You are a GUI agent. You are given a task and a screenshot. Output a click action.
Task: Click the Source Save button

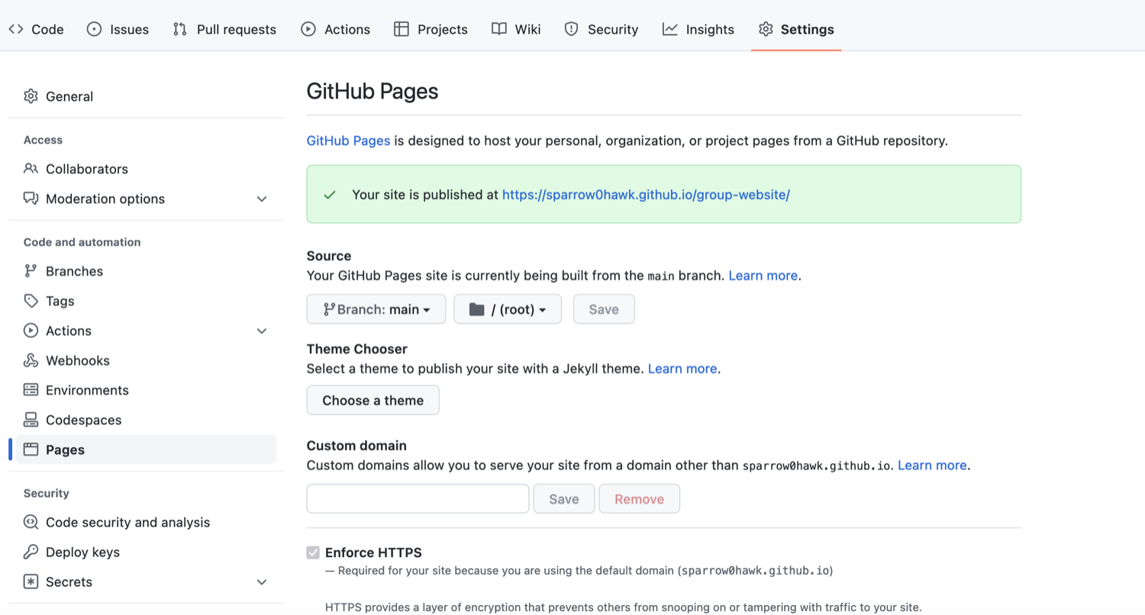coord(604,309)
